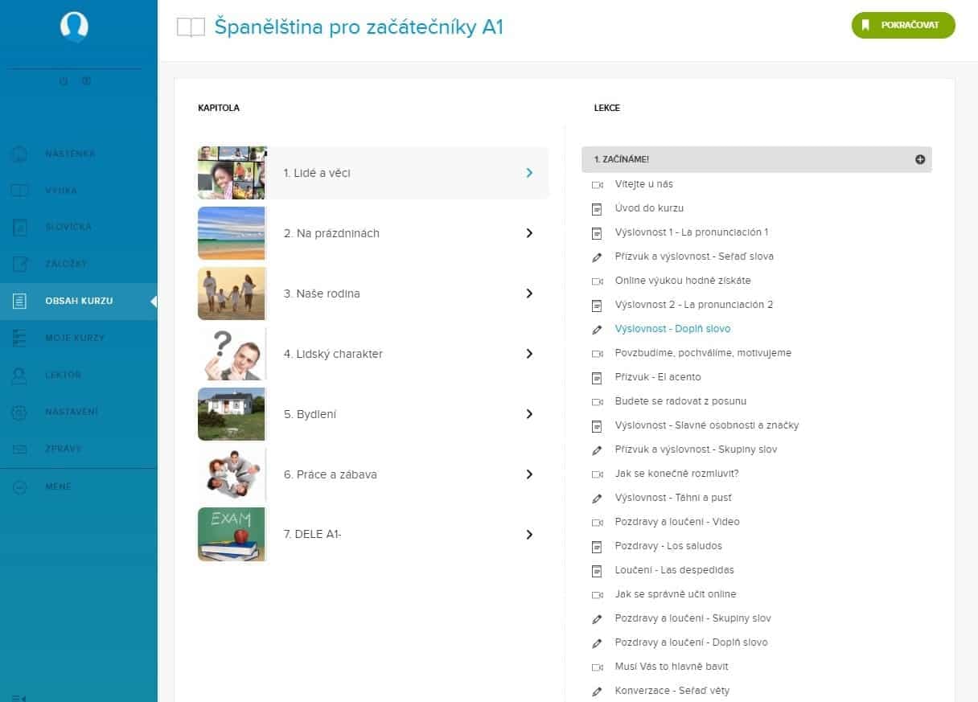This screenshot has width=978, height=702.
Task: Click the Práce a zábava thumbnail
Action: pos(232,474)
